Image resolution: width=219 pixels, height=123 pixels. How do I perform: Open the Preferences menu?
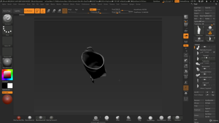[x=86, y=4]
